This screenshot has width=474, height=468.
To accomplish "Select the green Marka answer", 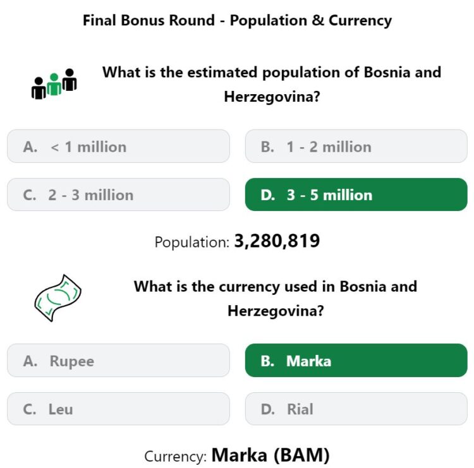I will tap(356, 360).
